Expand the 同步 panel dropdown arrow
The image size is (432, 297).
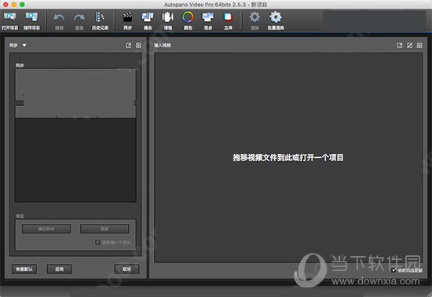pyautogui.click(x=24, y=46)
